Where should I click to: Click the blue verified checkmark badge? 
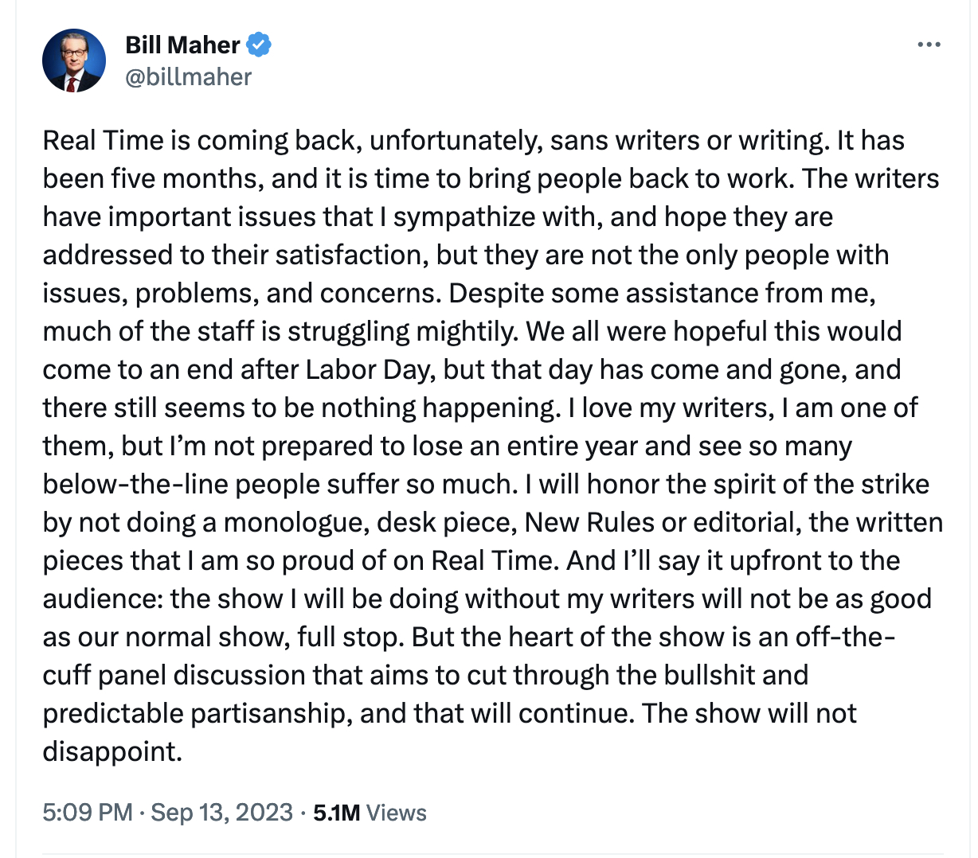[x=259, y=45]
